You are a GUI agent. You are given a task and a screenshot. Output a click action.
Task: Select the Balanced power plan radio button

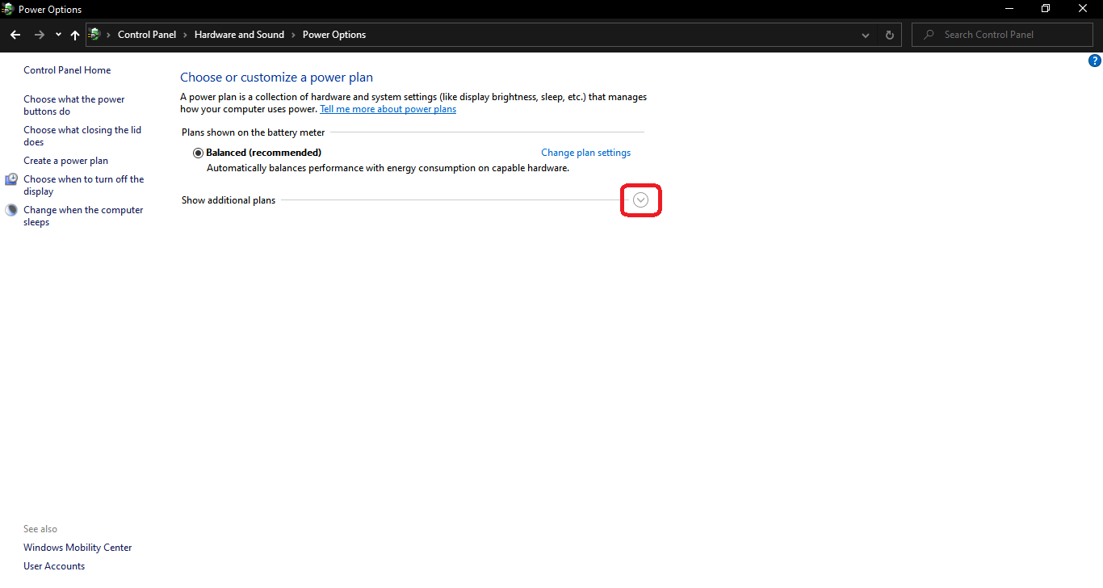pyautogui.click(x=198, y=152)
